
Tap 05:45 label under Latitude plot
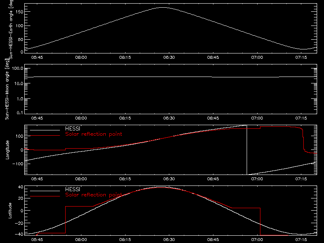pyautogui.click(x=37, y=240)
